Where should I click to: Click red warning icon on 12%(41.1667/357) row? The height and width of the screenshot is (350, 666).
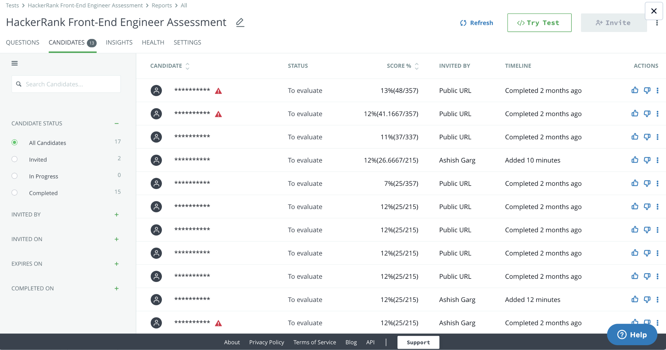pyautogui.click(x=218, y=114)
